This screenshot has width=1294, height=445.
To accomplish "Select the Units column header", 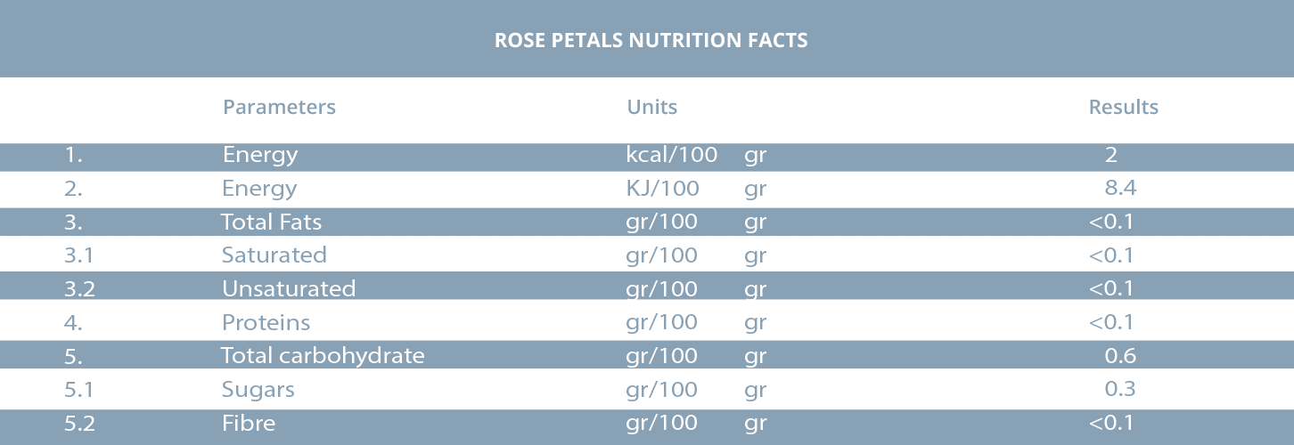I will coord(651,108).
